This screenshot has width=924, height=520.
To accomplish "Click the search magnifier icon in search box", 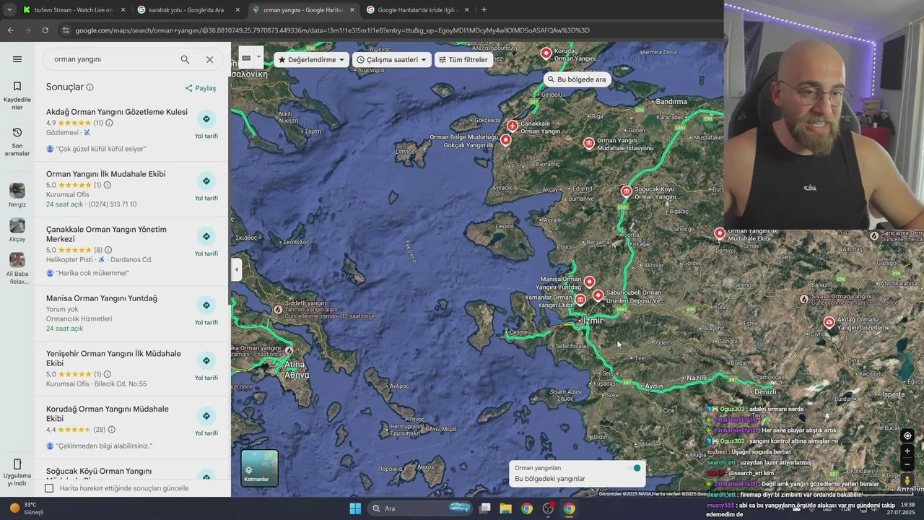I will pos(185,59).
